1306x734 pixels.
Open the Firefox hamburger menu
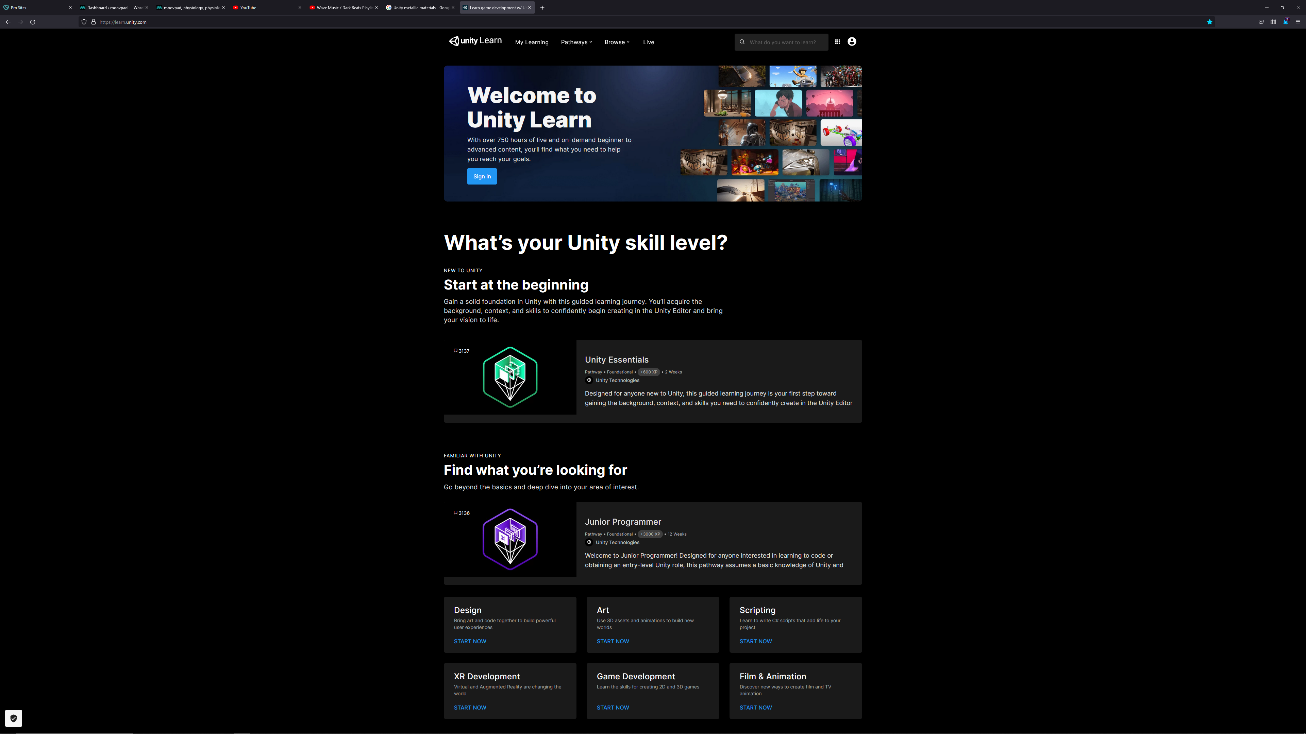click(x=1298, y=22)
